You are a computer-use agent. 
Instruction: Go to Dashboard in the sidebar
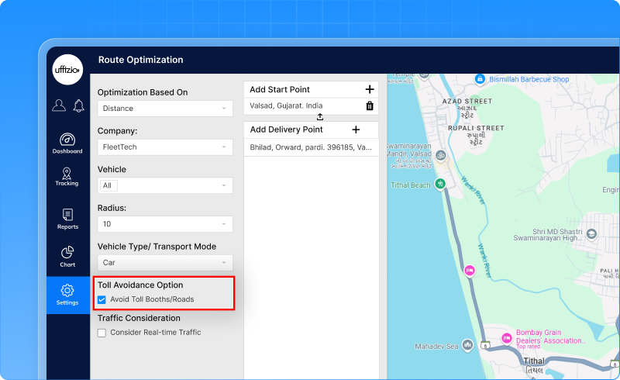coord(67,143)
